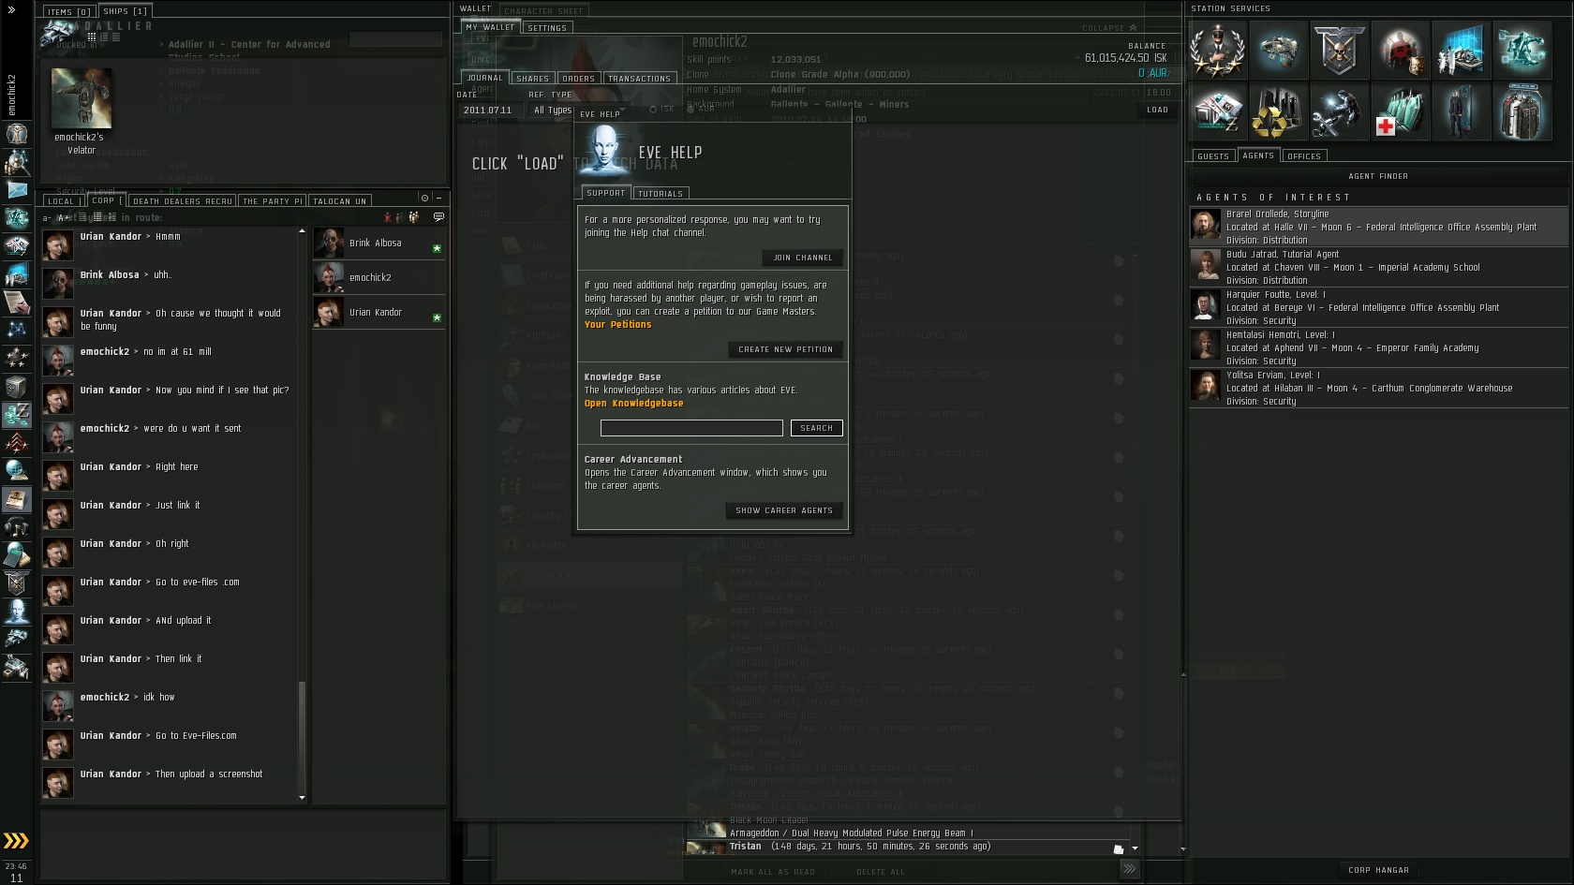This screenshot has height=885, width=1574.
Task: Switch to the Tutorials tab in EVE Help
Action: pos(661,194)
